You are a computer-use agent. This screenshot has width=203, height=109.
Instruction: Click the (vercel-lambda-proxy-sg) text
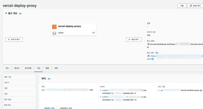pyautogui.click(x=191, y=90)
